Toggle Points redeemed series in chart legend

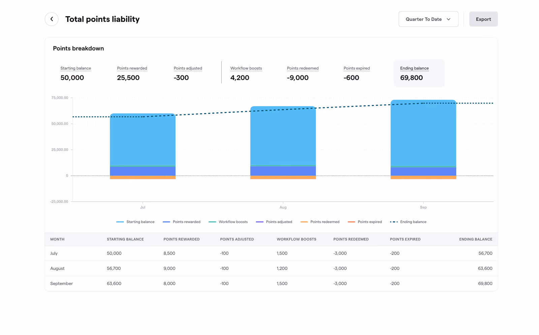(320, 222)
